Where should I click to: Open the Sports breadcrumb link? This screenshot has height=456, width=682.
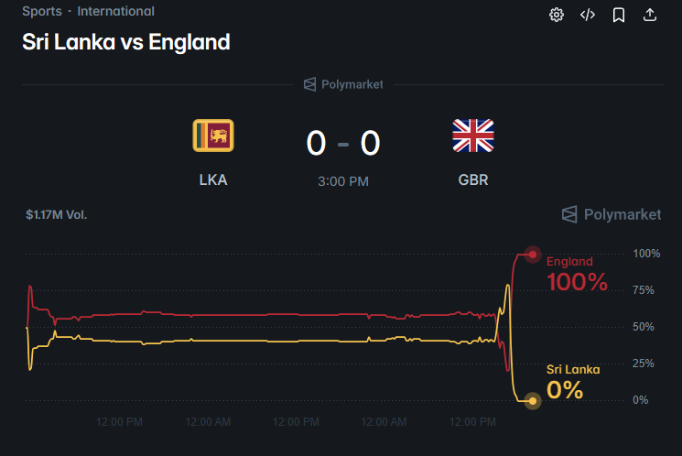42,11
